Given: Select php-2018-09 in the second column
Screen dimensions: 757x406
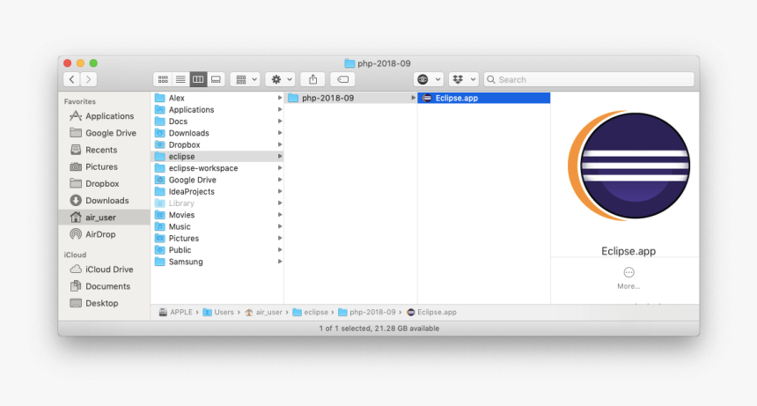Looking at the screenshot, I should pyautogui.click(x=351, y=98).
